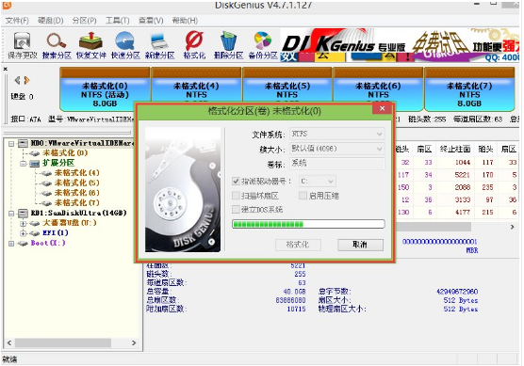Screen dimensions: 524x366
Task: Click the RD1 SanDisk Ultra disk icon
Action: click(23, 213)
